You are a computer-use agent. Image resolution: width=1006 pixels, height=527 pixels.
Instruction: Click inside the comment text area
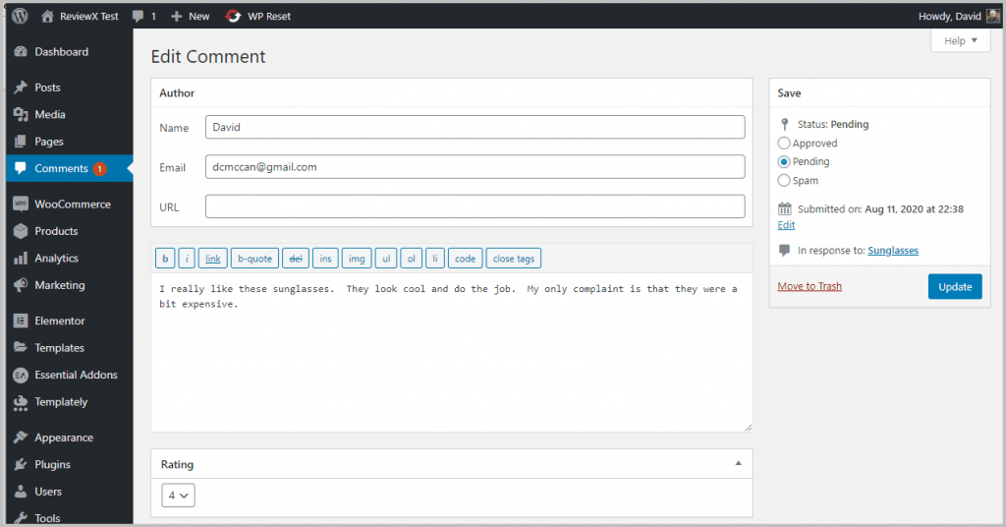click(x=452, y=353)
